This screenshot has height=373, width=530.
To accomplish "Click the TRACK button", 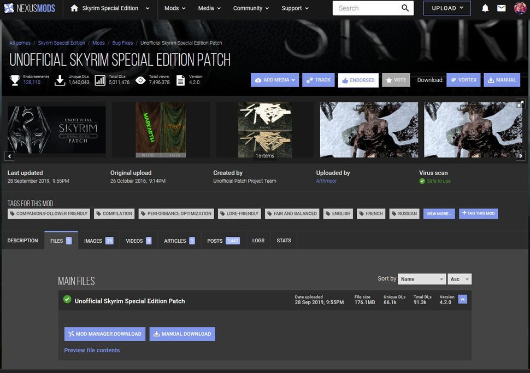I will pyautogui.click(x=318, y=79).
